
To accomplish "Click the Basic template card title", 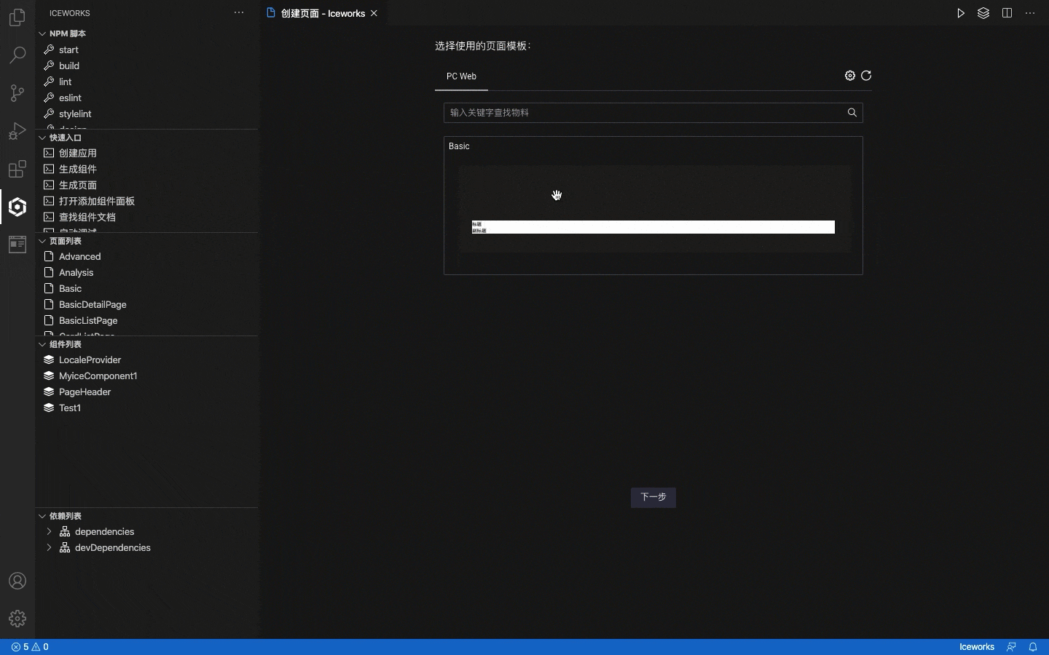I will (459, 146).
